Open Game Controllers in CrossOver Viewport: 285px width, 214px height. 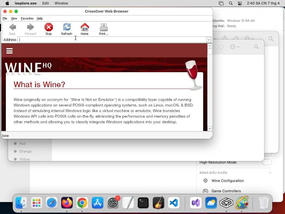pos(226,191)
